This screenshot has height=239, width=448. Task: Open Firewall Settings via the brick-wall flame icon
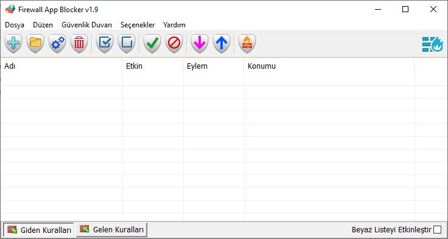point(247,43)
